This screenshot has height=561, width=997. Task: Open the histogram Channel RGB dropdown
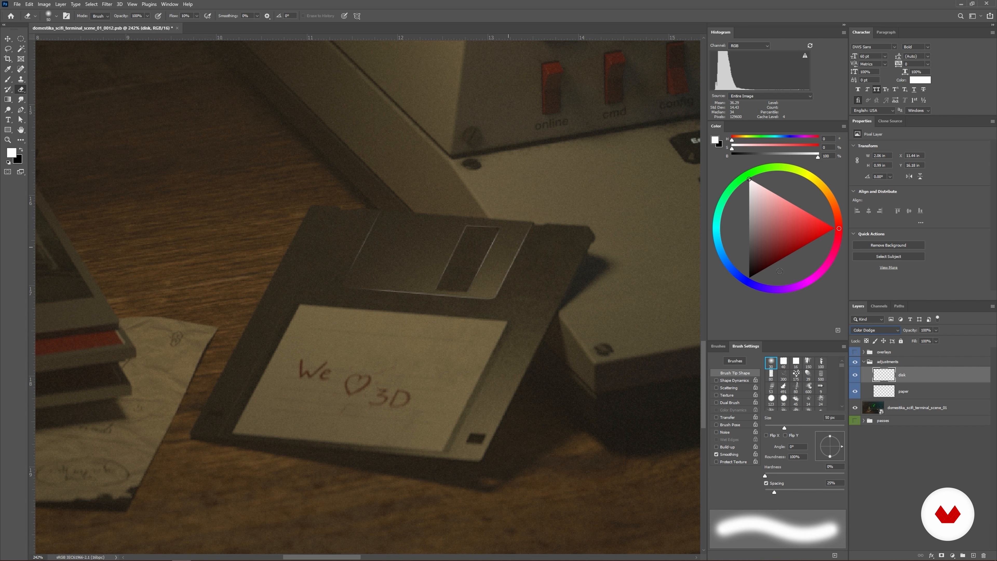pyautogui.click(x=749, y=46)
